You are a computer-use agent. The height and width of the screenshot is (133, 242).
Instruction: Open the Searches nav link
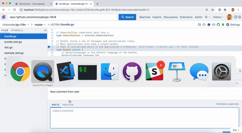[x=145, y=17]
